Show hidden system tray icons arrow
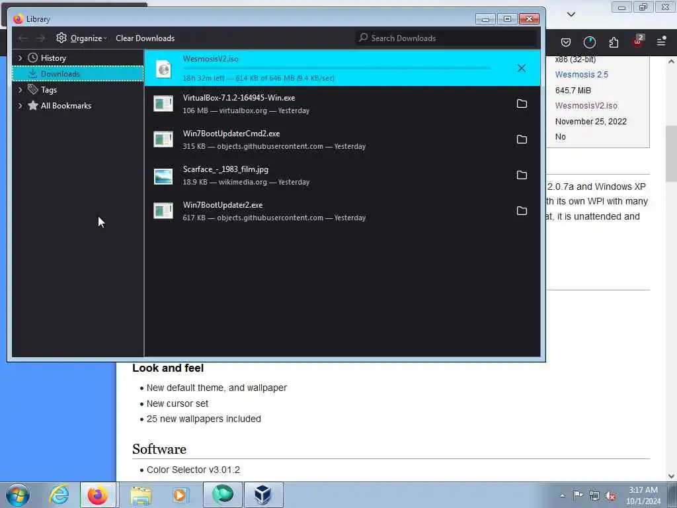The width and height of the screenshot is (677, 508). tap(562, 495)
